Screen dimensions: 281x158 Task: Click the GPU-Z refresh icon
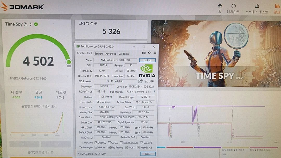click(149, 53)
